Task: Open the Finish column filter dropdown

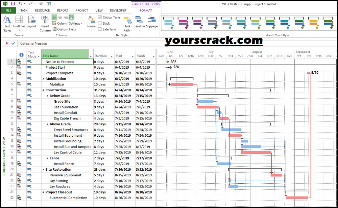Action: click(153, 56)
